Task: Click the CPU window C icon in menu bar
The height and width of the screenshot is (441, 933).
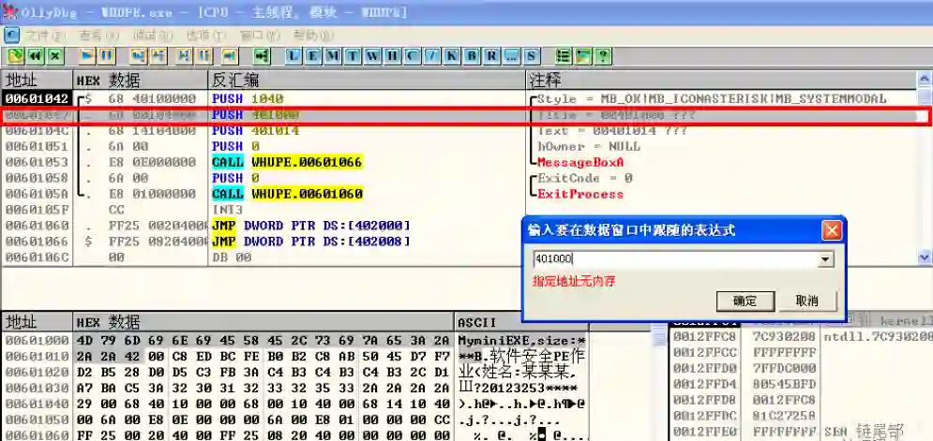Action: pyautogui.click(x=12, y=35)
